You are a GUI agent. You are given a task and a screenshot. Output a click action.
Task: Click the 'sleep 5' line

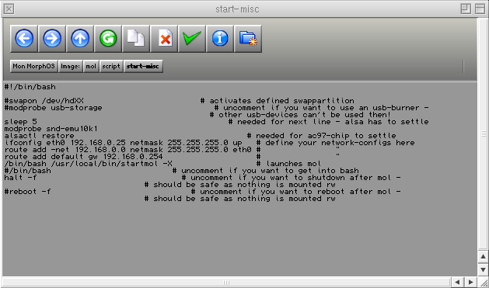tap(20, 122)
